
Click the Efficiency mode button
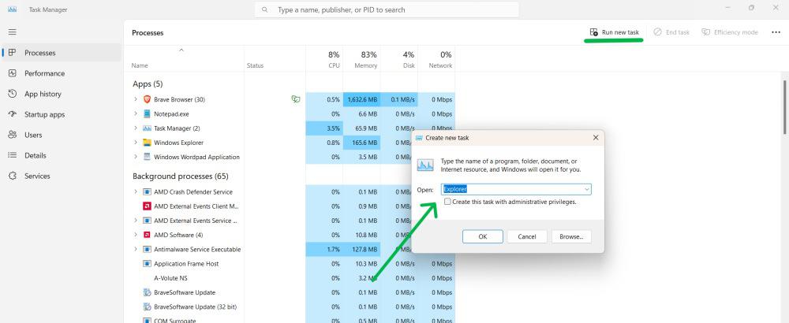point(730,32)
